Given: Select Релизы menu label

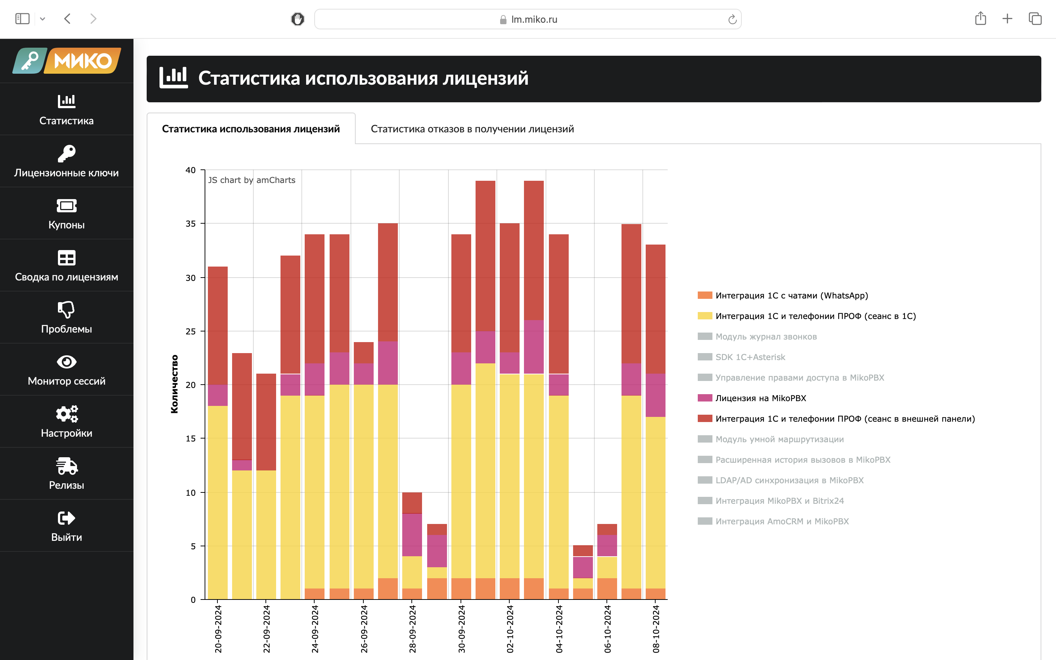Looking at the screenshot, I should (x=66, y=485).
